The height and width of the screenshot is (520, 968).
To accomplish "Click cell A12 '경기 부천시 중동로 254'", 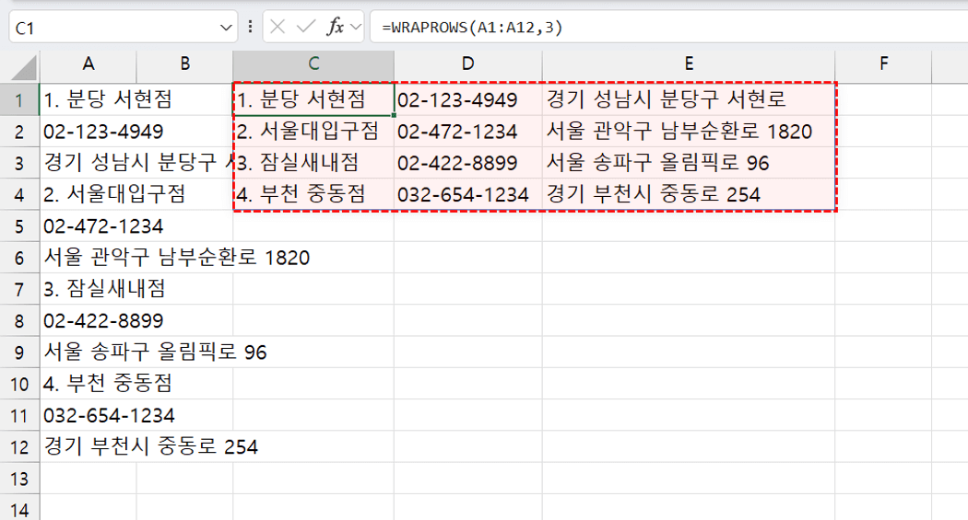I will tap(89, 446).
